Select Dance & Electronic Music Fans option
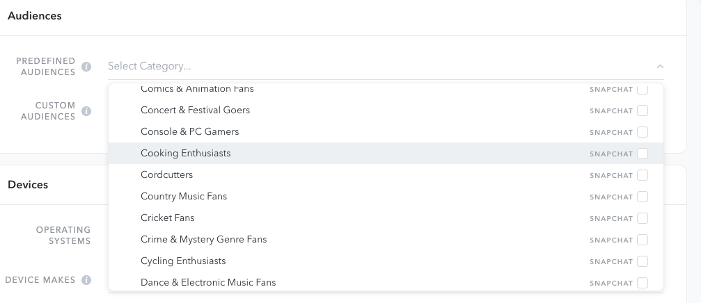 [x=208, y=283]
